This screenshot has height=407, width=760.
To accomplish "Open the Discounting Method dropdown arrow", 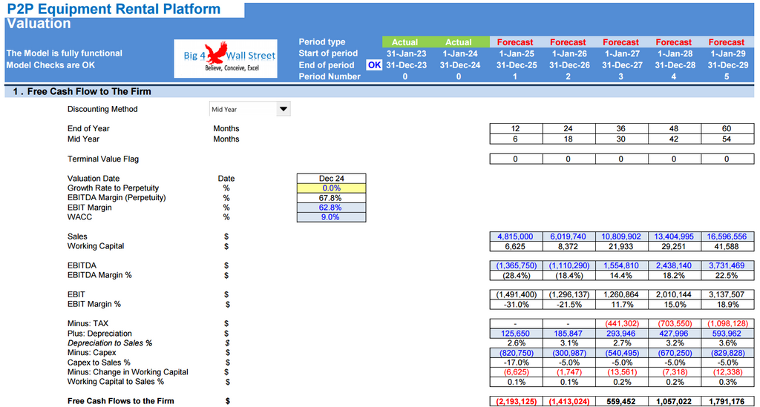I will click(283, 110).
